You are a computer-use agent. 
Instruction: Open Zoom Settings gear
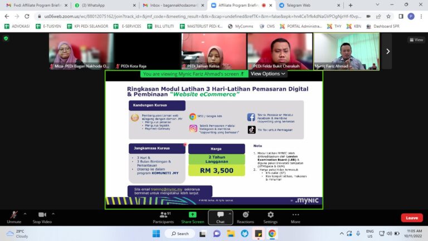tap(270, 218)
